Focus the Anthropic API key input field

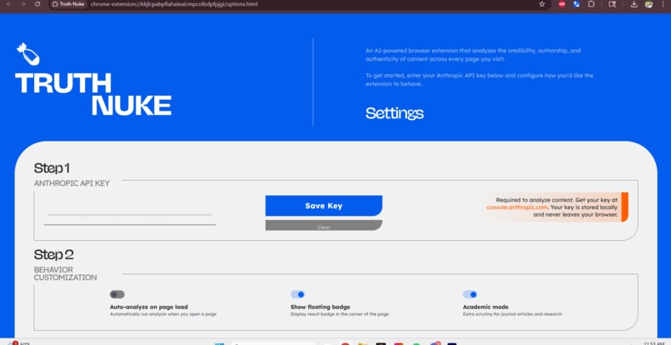[130, 215]
